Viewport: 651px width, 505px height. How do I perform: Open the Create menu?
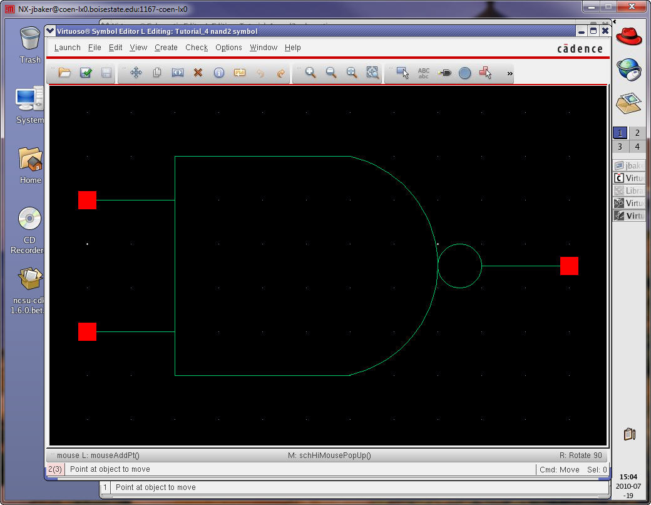point(166,48)
